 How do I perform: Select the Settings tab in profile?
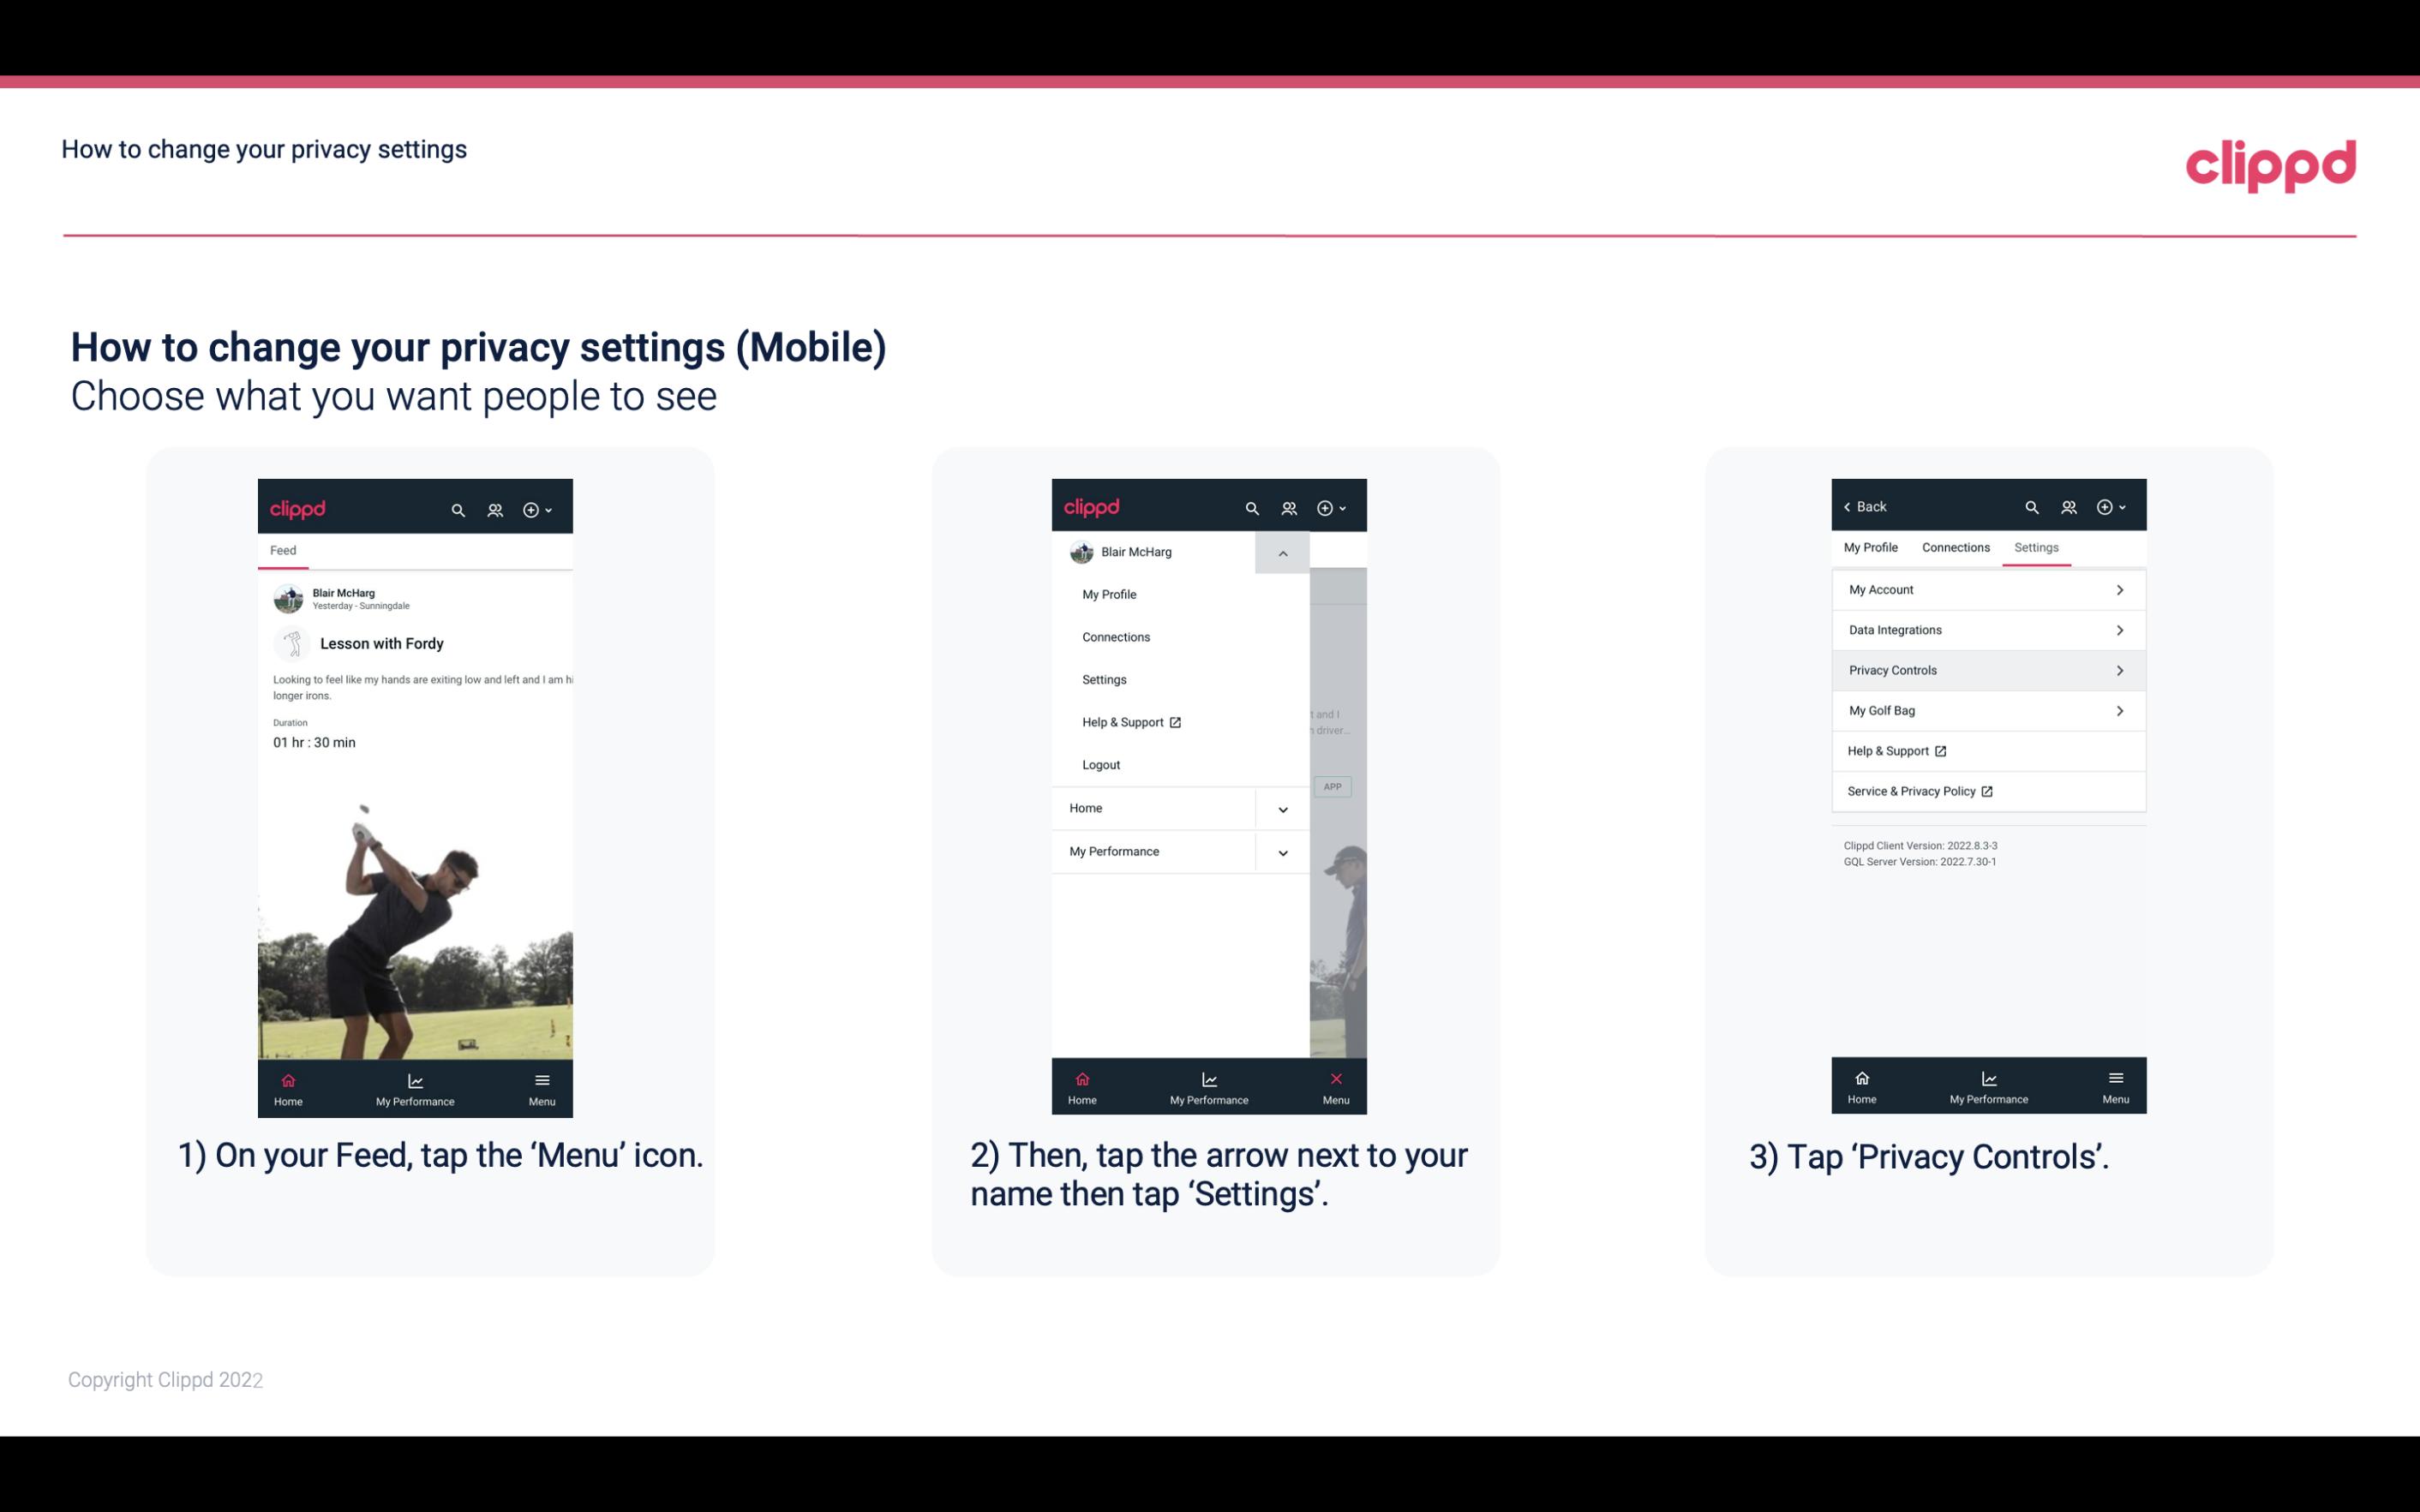click(x=2037, y=547)
